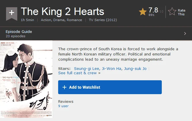Click the outlined Rate This star

coord(172,12)
